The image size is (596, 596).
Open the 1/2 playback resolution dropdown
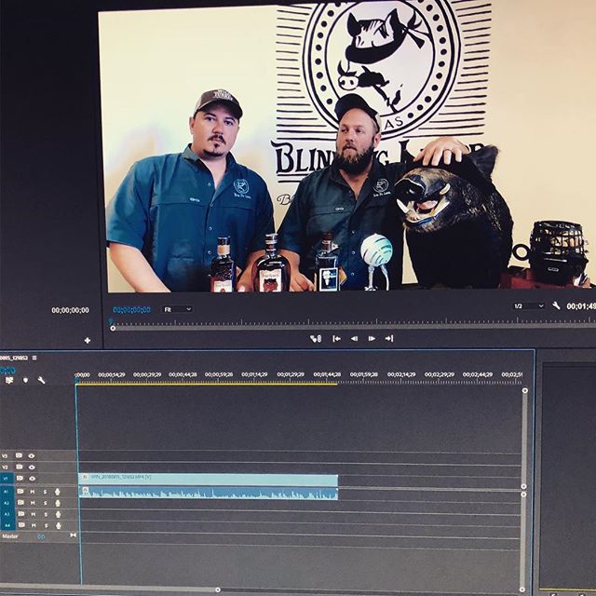(x=529, y=306)
